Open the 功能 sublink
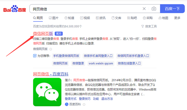Viewport: 187px width, 110px height. click(x=96, y=99)
